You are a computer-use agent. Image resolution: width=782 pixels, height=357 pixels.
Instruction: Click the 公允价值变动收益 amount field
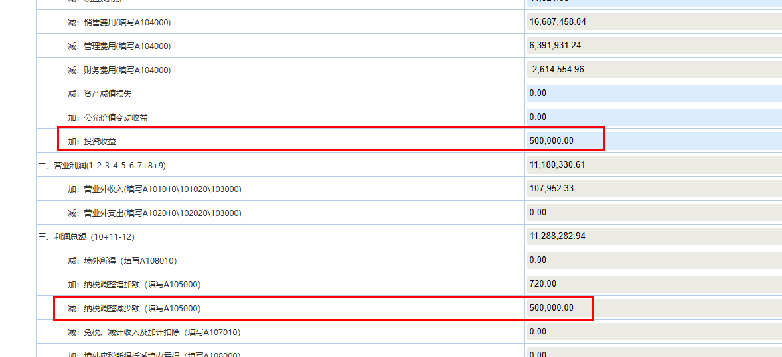point(654,117)
